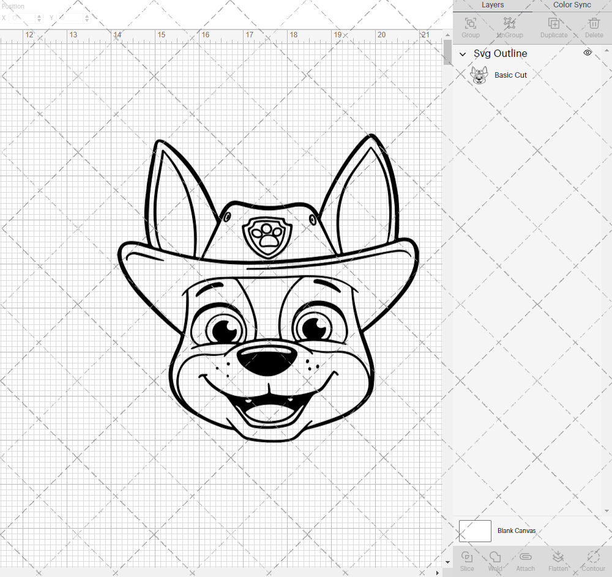Switch to the Layers tab

tap(493, 5)
